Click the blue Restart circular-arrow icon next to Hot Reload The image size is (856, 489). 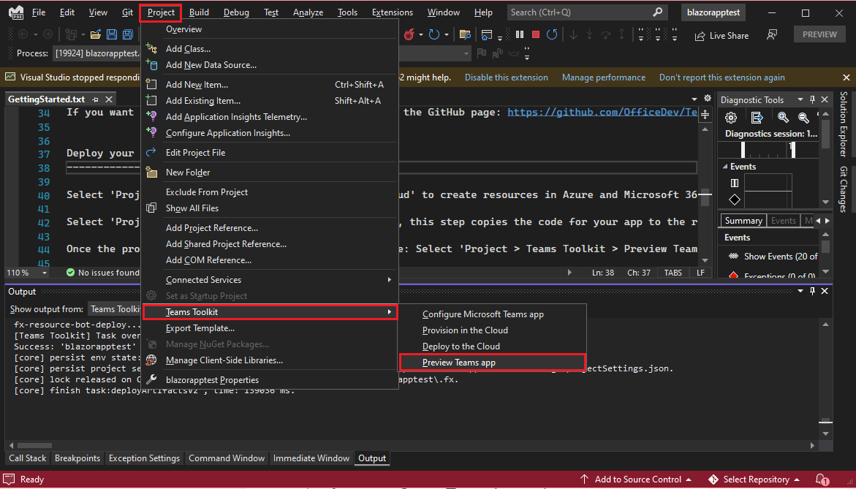pos(434,35)
